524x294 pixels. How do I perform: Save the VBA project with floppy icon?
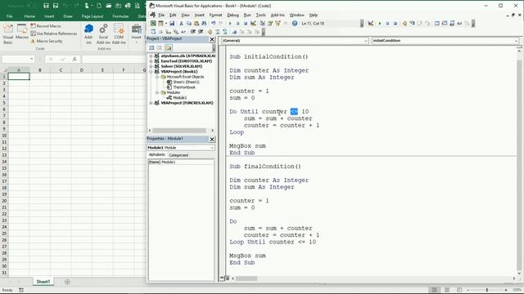point(172,24)
